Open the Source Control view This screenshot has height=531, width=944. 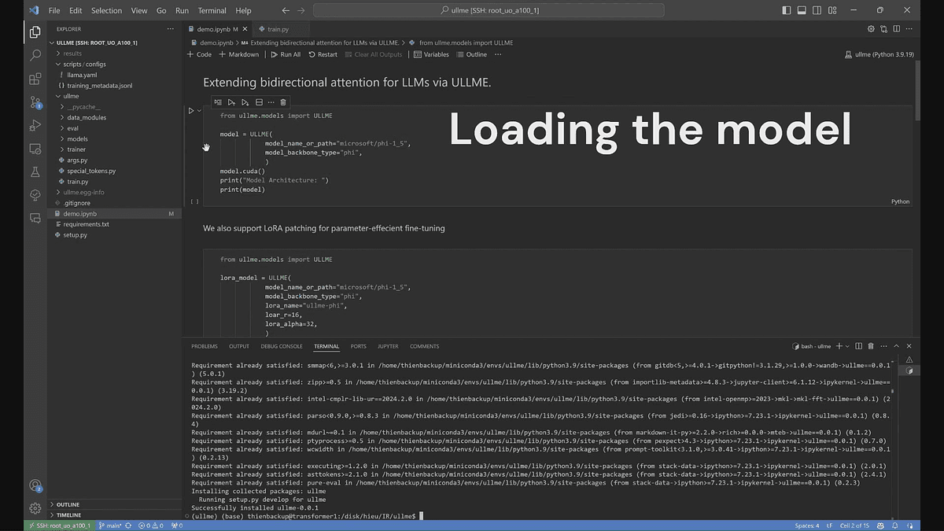[35, 102]
